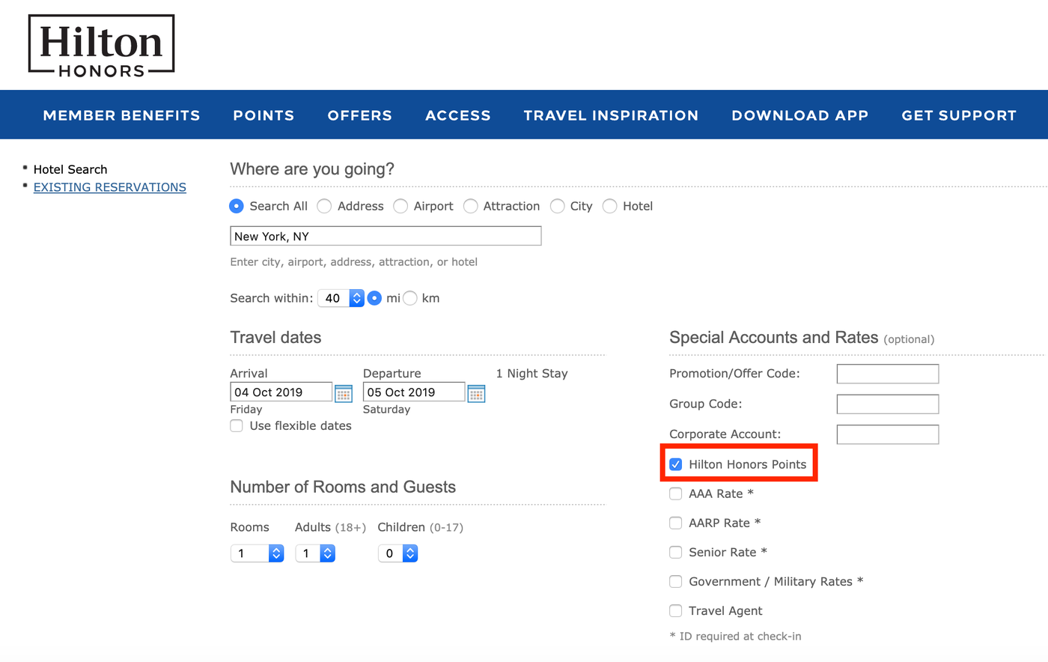Open the Rooms dropdown

tap(257, 553)
